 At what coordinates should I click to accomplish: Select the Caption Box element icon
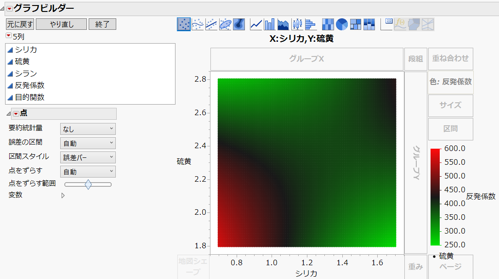point(386,24)
